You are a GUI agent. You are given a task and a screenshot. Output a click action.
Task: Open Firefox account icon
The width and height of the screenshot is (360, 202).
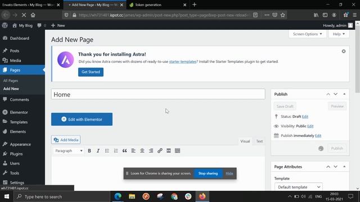coord(334,15)
